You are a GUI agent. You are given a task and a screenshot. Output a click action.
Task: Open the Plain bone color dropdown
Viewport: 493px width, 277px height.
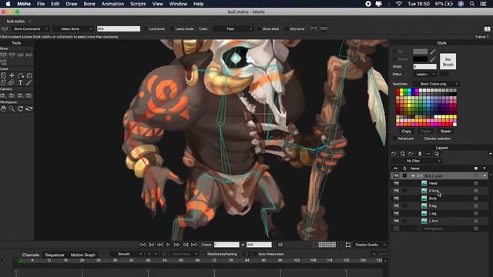click(x=234, y=29)
